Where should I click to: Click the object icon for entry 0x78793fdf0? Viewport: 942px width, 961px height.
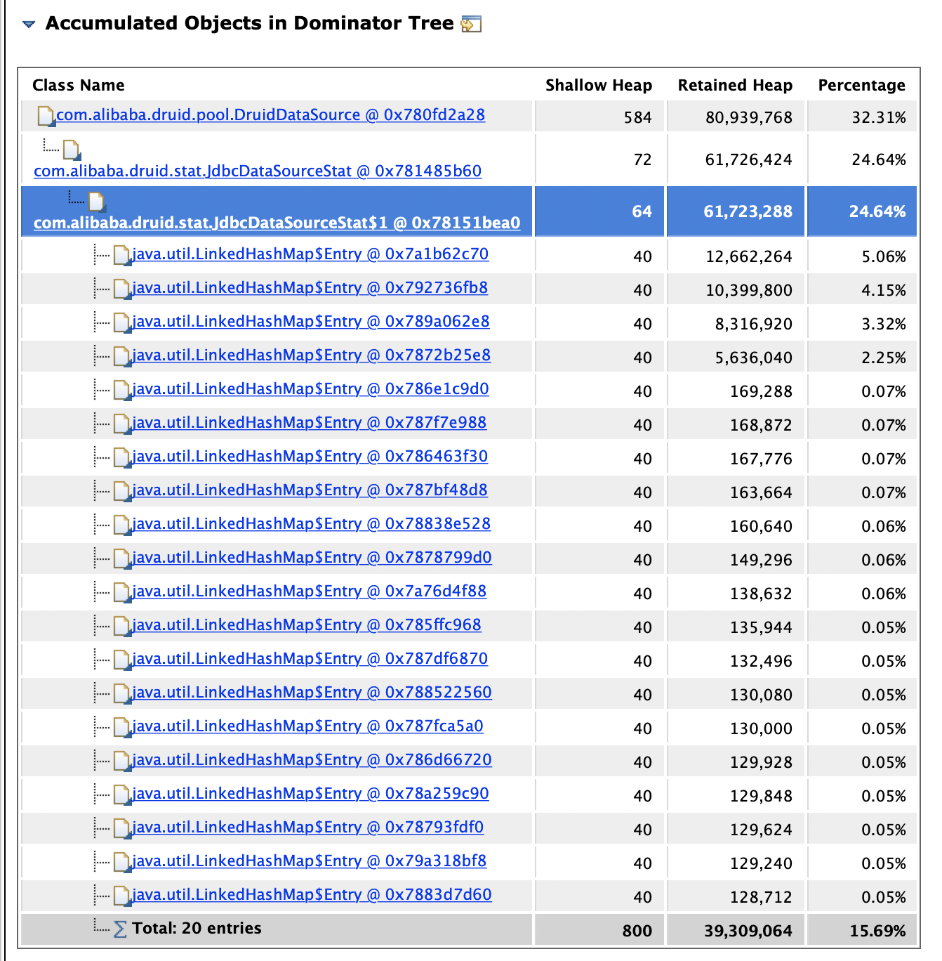122,828
